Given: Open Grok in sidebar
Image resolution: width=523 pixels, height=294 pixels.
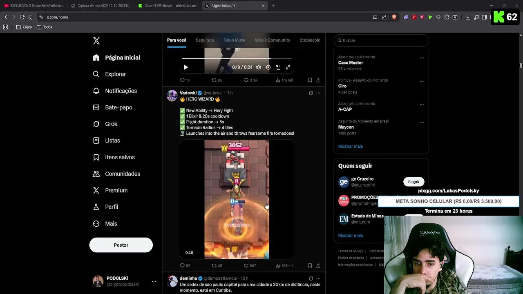Looking at the screenshot, I should [105, 124].
